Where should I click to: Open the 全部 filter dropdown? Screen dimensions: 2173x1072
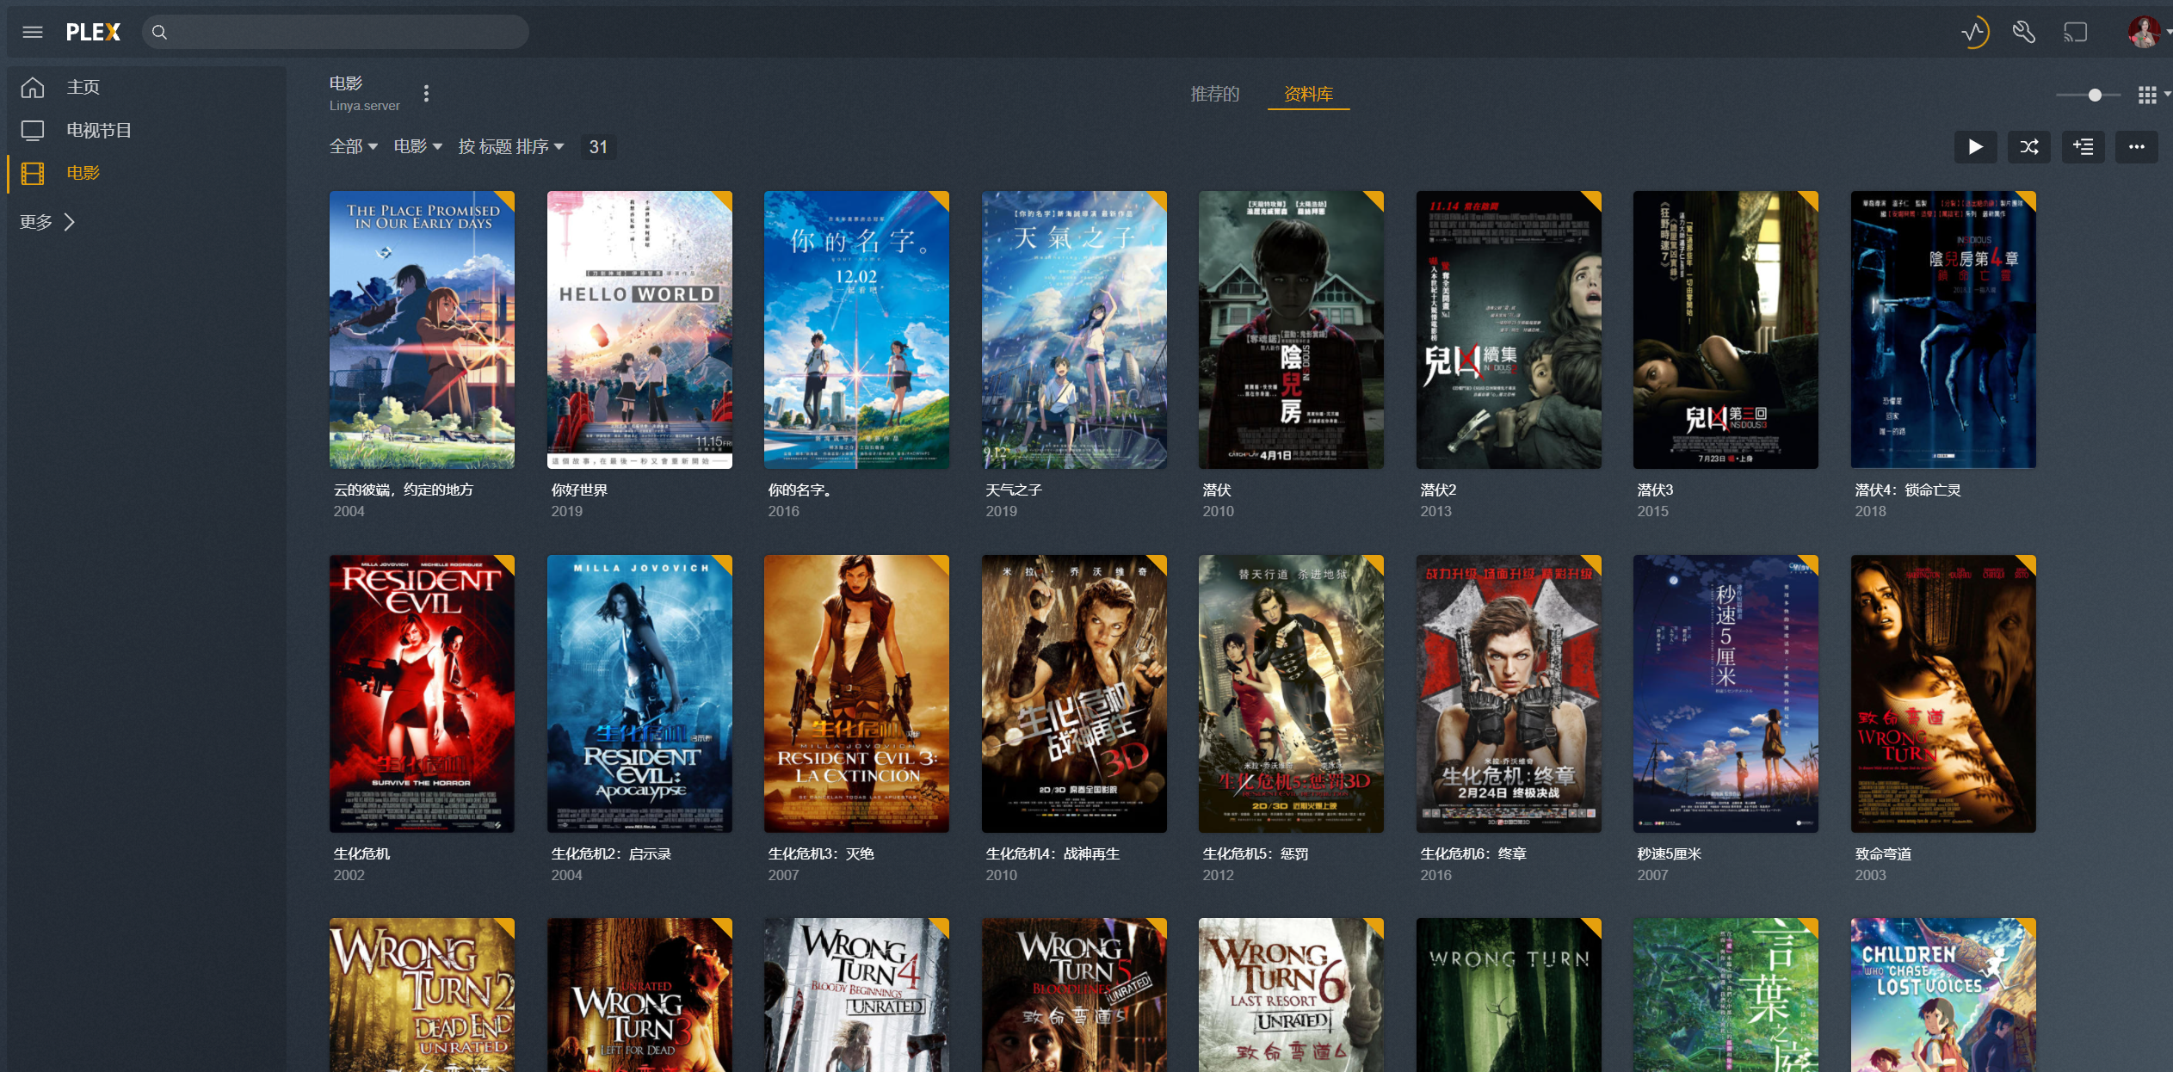click(354, 146)
